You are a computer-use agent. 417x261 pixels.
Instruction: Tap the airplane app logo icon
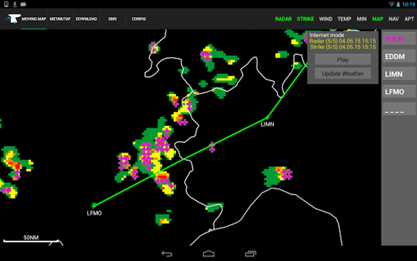(x=13, y=19)
